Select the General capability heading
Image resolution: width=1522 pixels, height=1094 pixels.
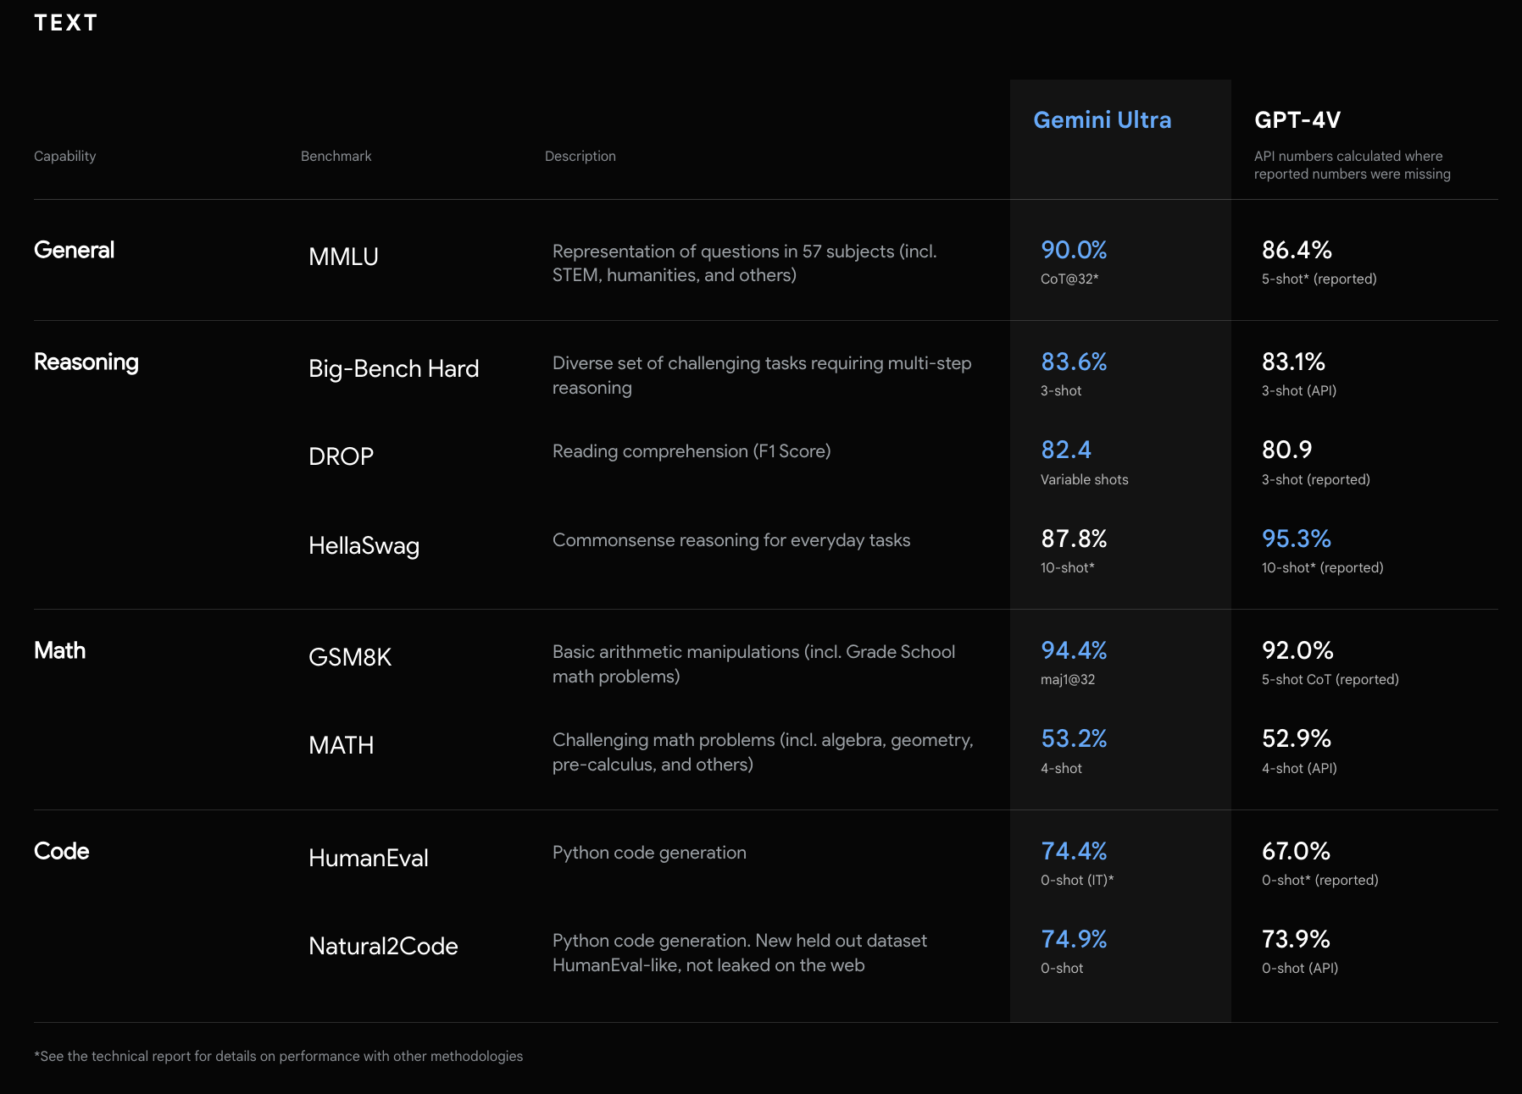click(x=74, y=250)
